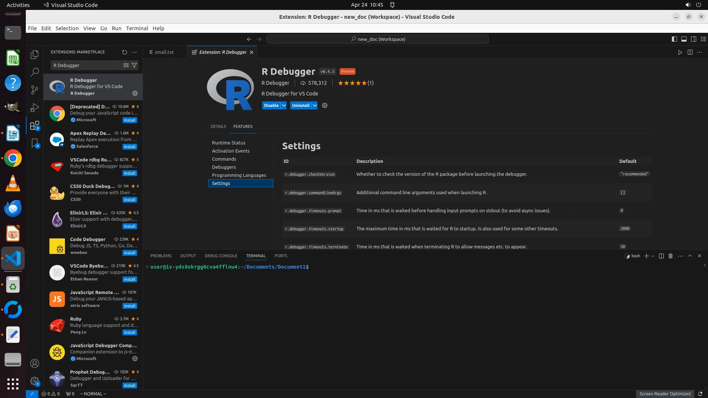
Task: Expand the Uninstall button dropdown arrow
Action: coord(315,105)
